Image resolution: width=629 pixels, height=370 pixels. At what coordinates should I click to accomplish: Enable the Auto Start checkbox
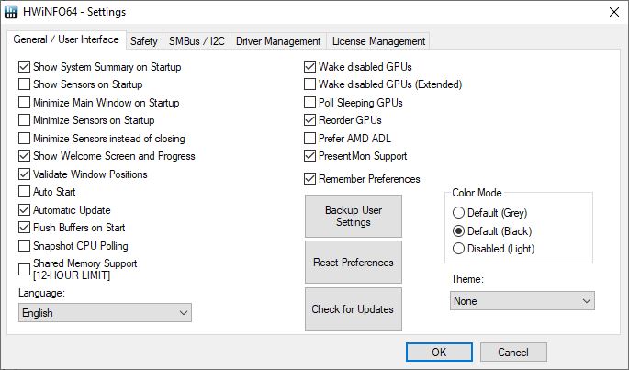tap(25, 191)
